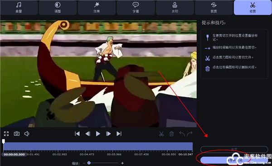Mute the preview with the speaker icon
Image resolution: width=272 pixels, height=166 pixels.
point(27,133)
